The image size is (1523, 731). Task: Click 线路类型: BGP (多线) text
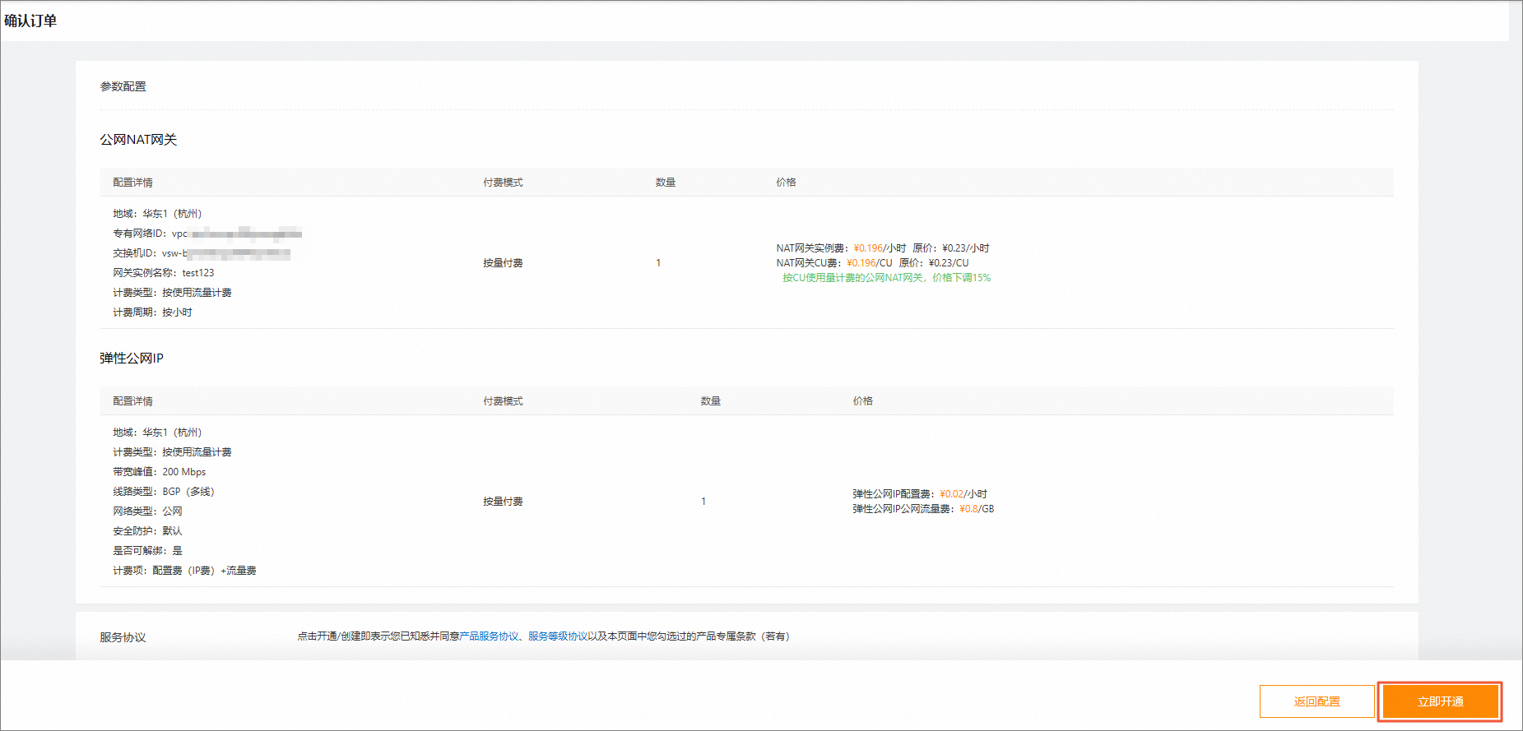164,492
